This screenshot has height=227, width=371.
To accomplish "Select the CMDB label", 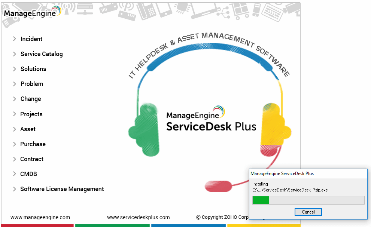I will click(x=28, y=174).
